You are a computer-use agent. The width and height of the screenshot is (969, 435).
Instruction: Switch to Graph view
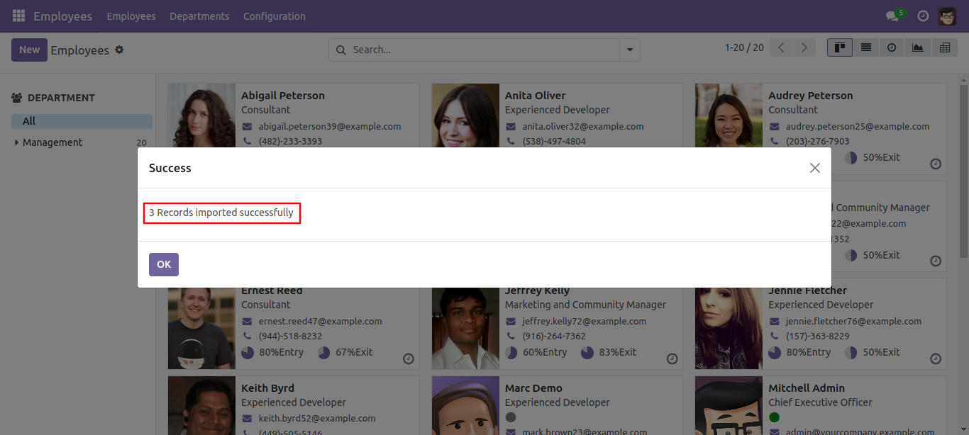[x=918, y=47]
